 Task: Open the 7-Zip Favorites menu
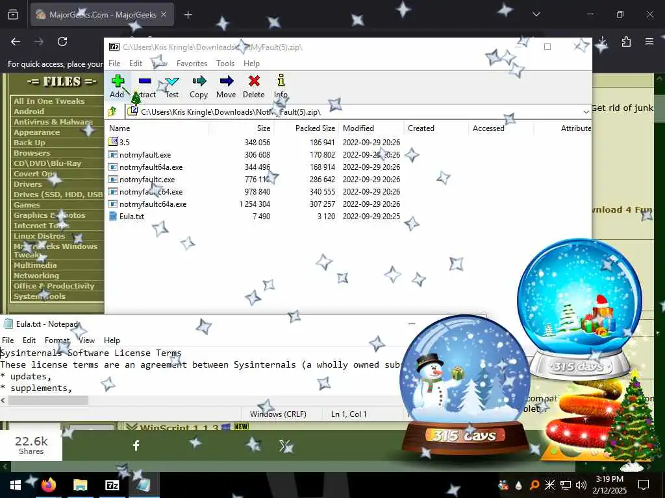[x=192, y=64]
